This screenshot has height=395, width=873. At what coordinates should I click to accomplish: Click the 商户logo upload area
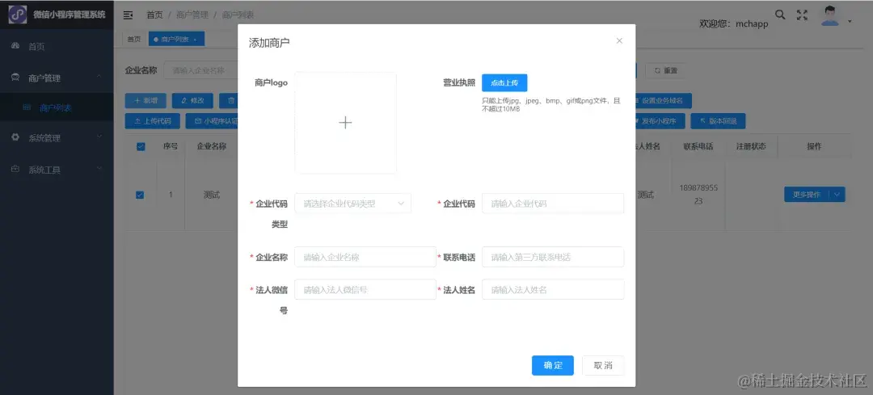point(345,123)
